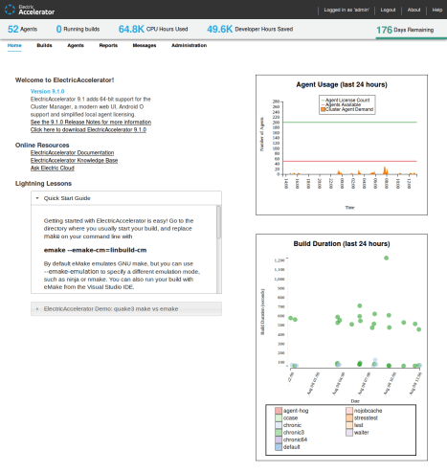Click the Logout link
Viewport: 447px width, 473px height.
(388, 10)
